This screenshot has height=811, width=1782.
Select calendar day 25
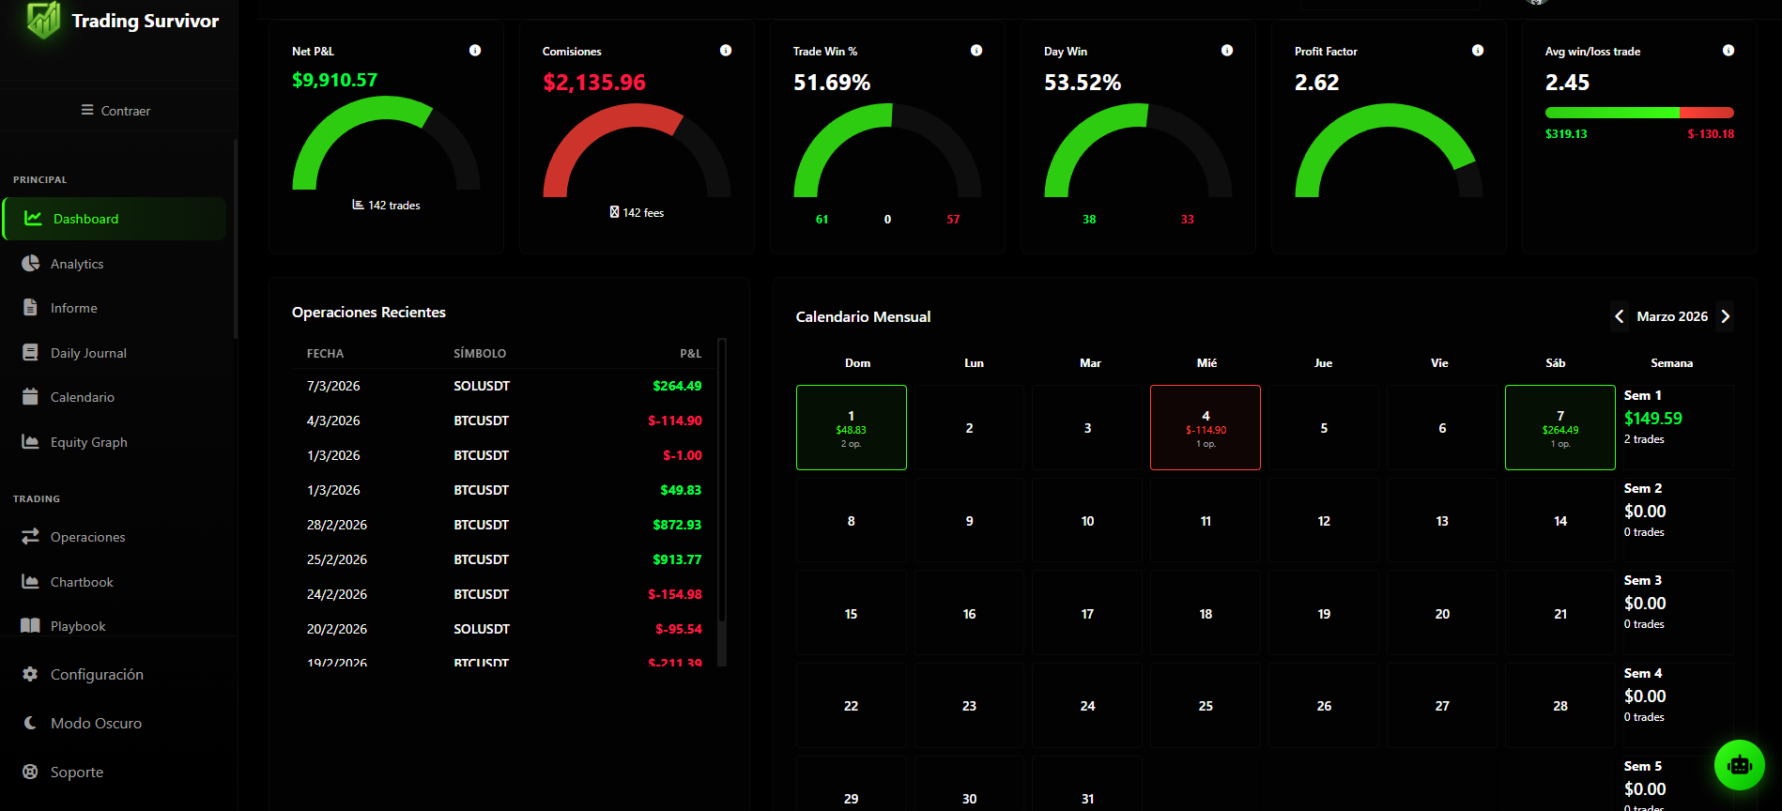pos(1206,705)
